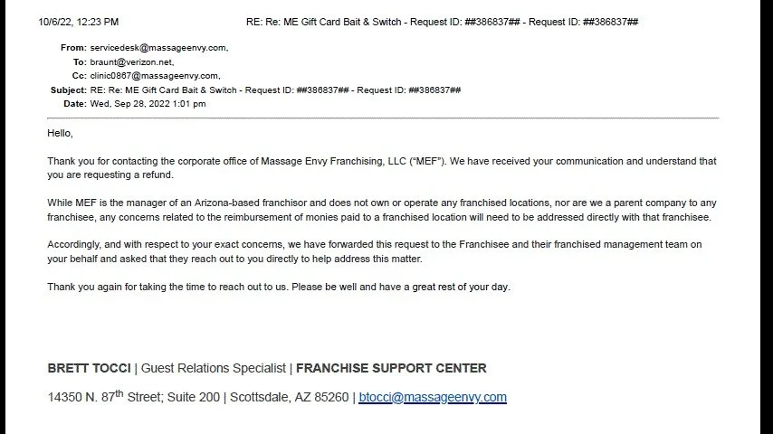Click the date Wed, Sep 28, 2022 1:01 pm
The image size is (773, 434).
tap(148, 104)
